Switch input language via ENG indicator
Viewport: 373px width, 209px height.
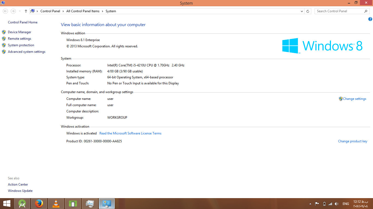click(346, 204)
